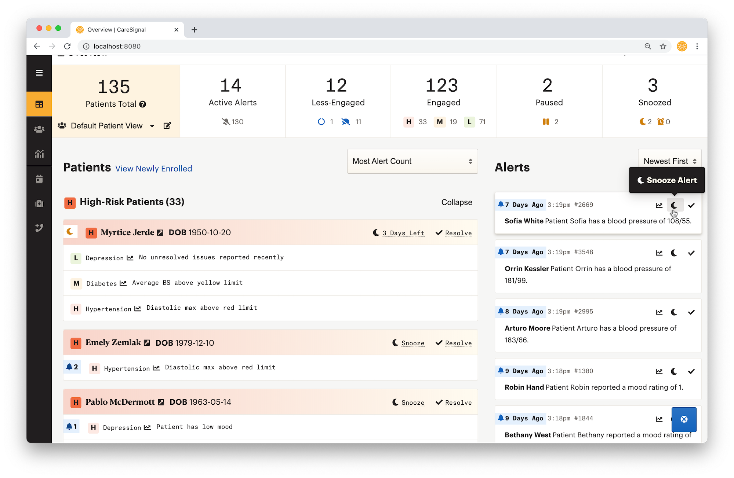The width and height of the screenshot is (734, 478).
Task: Open the analytics chart sidebar icon
Action: tap(39, 154)
